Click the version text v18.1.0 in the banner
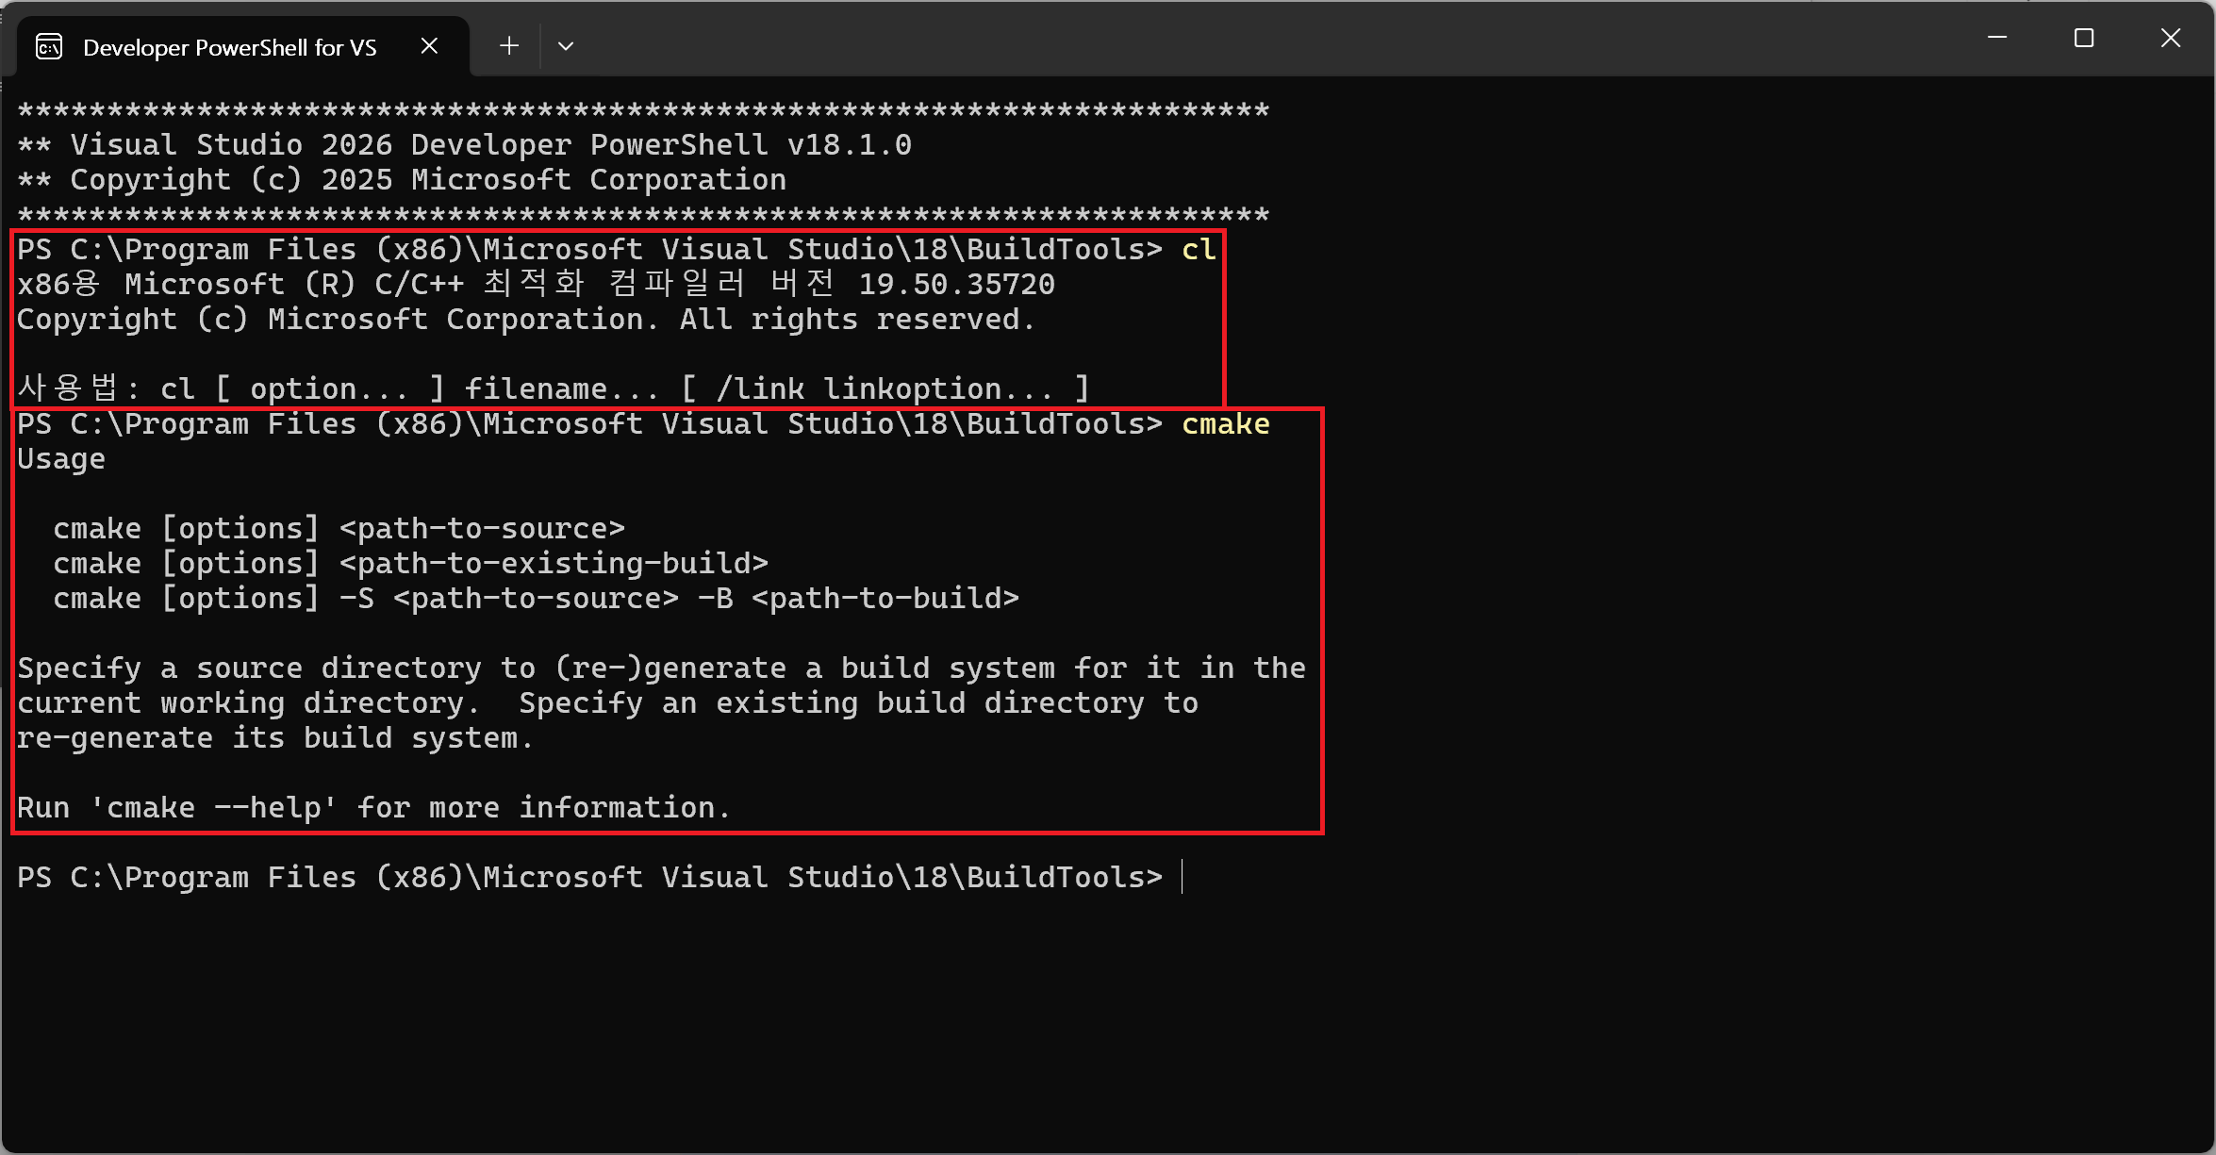2216x1155 pixels. pos(849,143)
